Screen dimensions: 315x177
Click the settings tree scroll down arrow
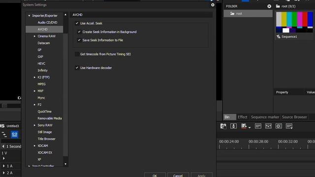65,164
